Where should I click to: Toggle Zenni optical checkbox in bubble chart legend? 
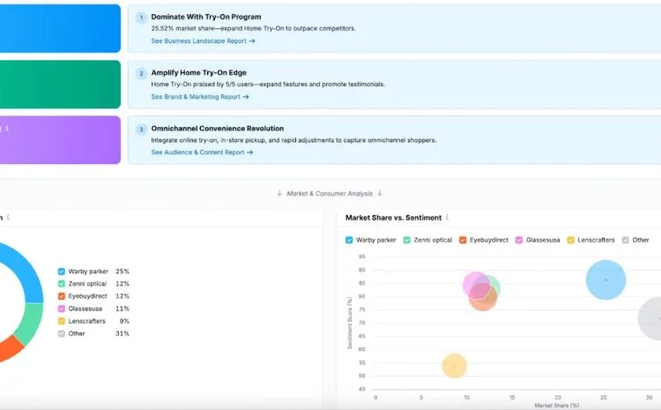pos(407,240)
